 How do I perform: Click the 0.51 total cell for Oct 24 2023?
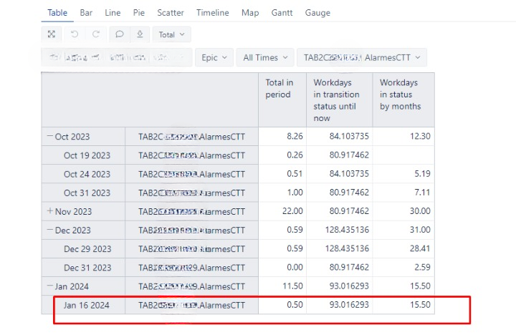coord(282,173)
